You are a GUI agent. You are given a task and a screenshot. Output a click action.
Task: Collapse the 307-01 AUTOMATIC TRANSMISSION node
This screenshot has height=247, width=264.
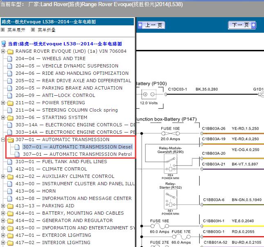tap(3, 139)
